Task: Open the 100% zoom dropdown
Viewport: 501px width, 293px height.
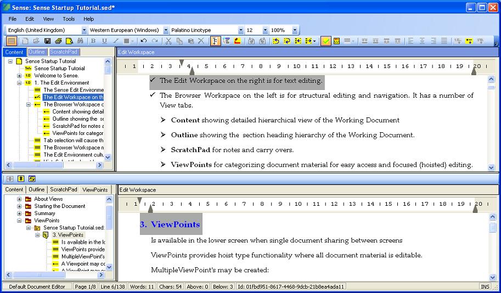Action: [295, 30]
